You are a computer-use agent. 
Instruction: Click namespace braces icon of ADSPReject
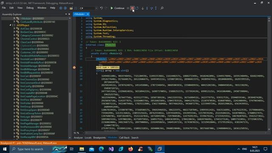pos(14,25)
